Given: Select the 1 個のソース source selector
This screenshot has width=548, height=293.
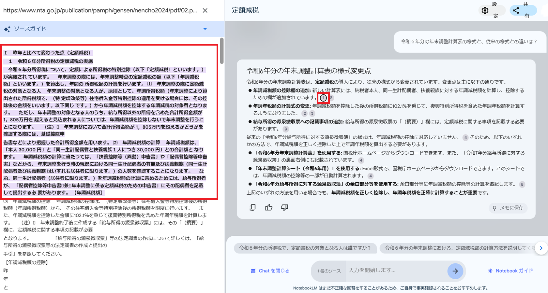Looking at the screenshot, I should coord(329,271).
